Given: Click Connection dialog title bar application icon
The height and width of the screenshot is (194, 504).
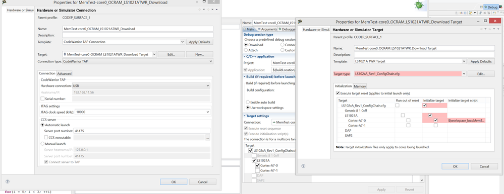Looking at the screenshot, I should pyautogui.click(x=4, y=2).
